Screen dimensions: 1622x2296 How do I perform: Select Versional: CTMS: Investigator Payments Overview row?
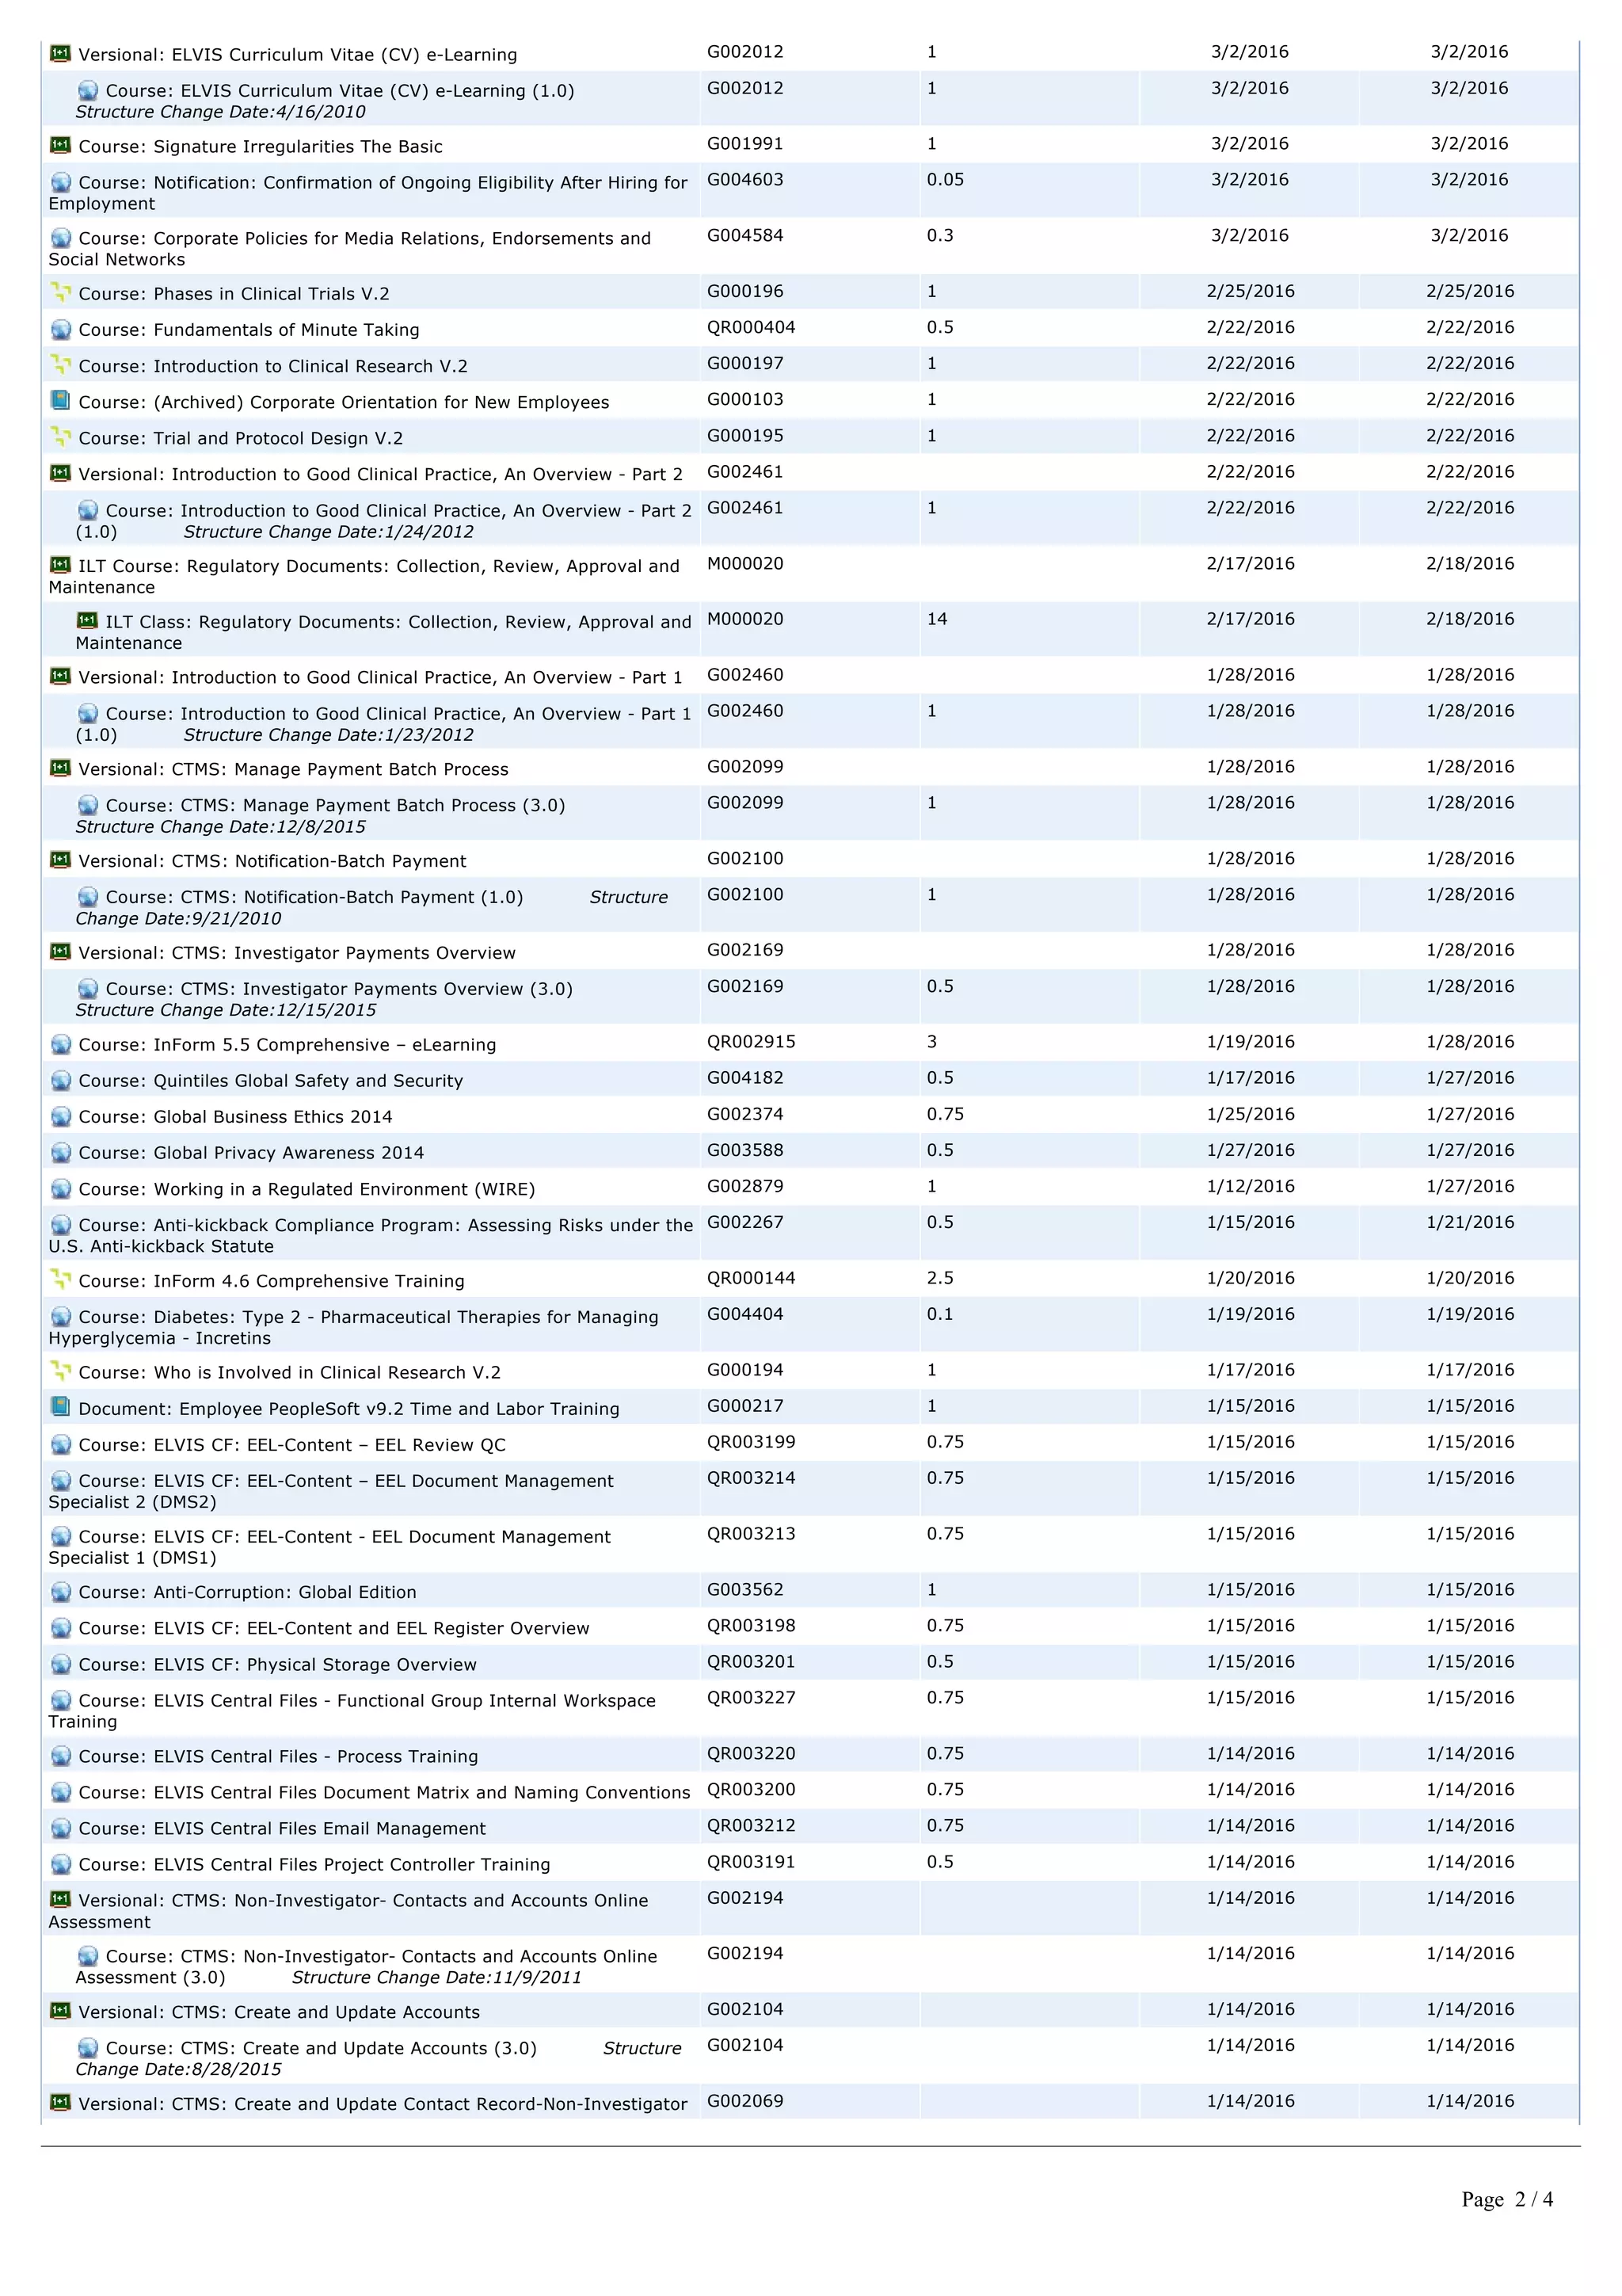pos(297,953)
